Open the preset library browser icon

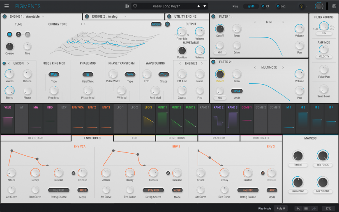127,6
